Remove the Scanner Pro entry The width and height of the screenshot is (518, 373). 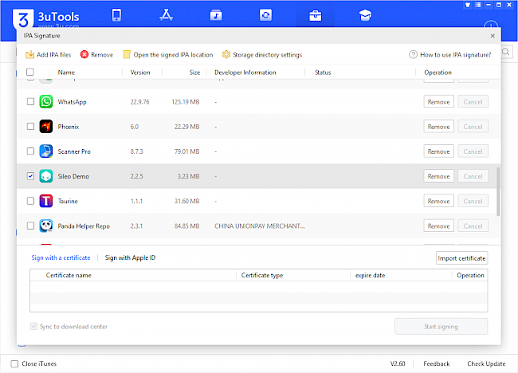439,151
